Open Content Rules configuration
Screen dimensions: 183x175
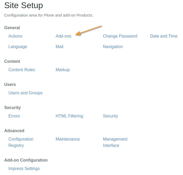pos(22,70)
